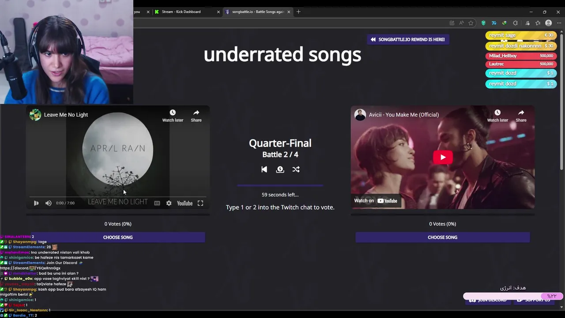Image resolution: width=565 pixels, height=318 pixels.
Task: Click the 'underrated songs' heading
Action: coord(282,54)
